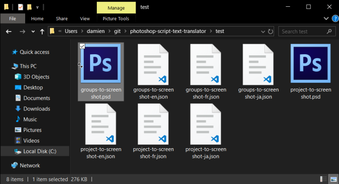This screenshot has height=184, width=339.
Task: Open groups-to-screenshot.psd Photoshop icon
Action: pos(101,63)
